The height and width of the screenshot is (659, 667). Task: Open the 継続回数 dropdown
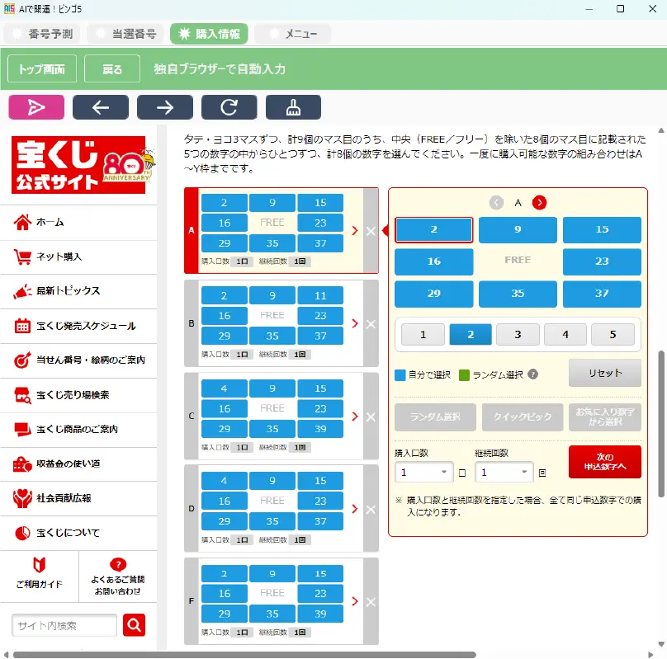point(504,472)
